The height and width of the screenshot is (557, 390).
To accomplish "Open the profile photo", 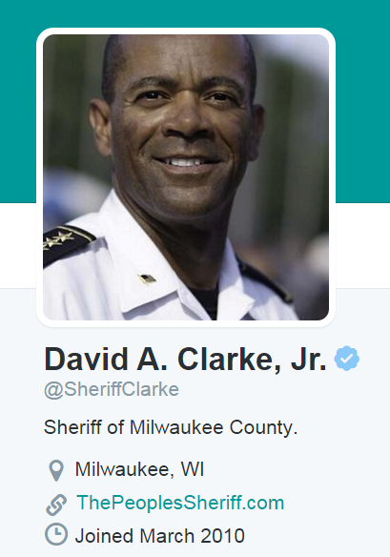I will tap(186, 177).
